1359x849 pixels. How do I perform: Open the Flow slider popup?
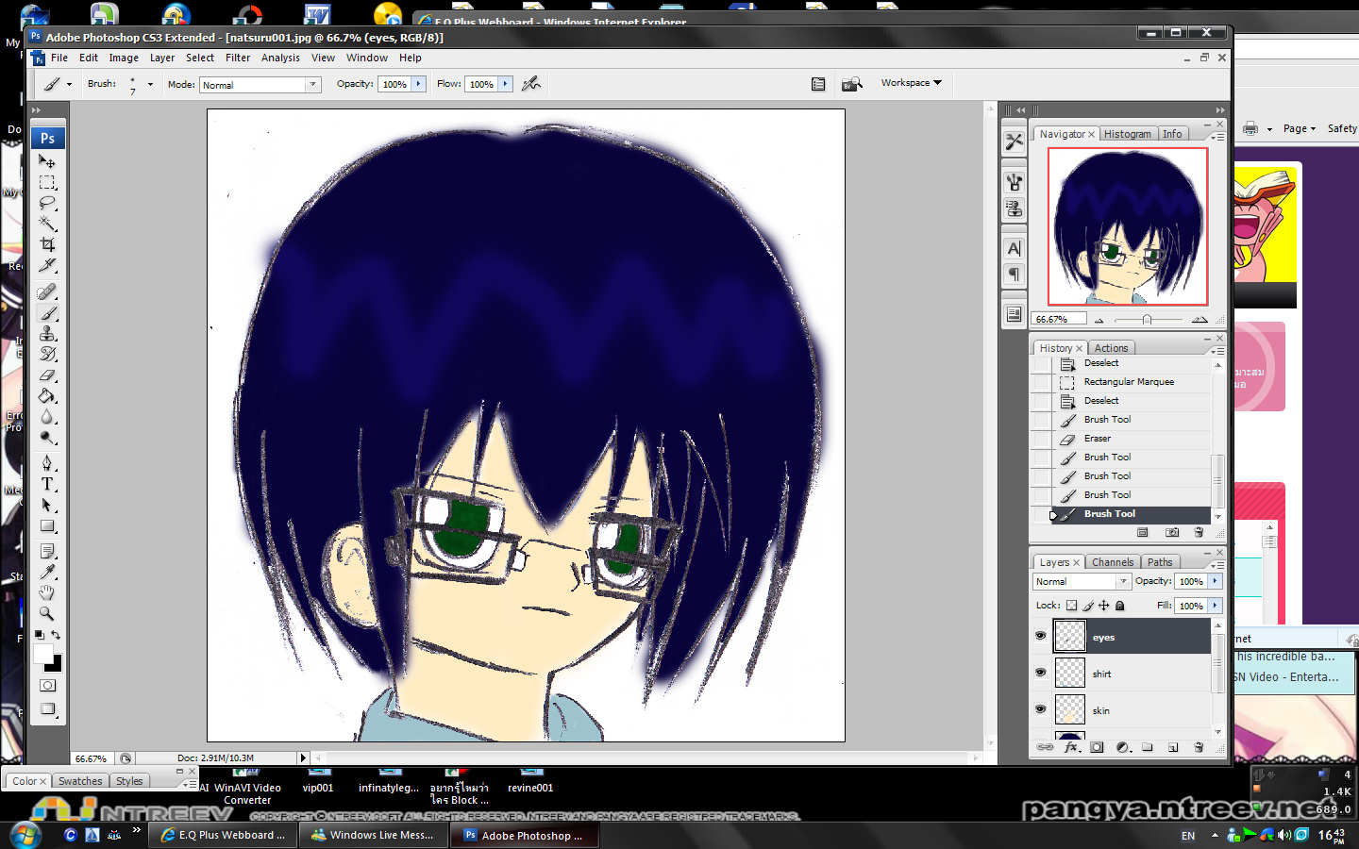[506, 84]
